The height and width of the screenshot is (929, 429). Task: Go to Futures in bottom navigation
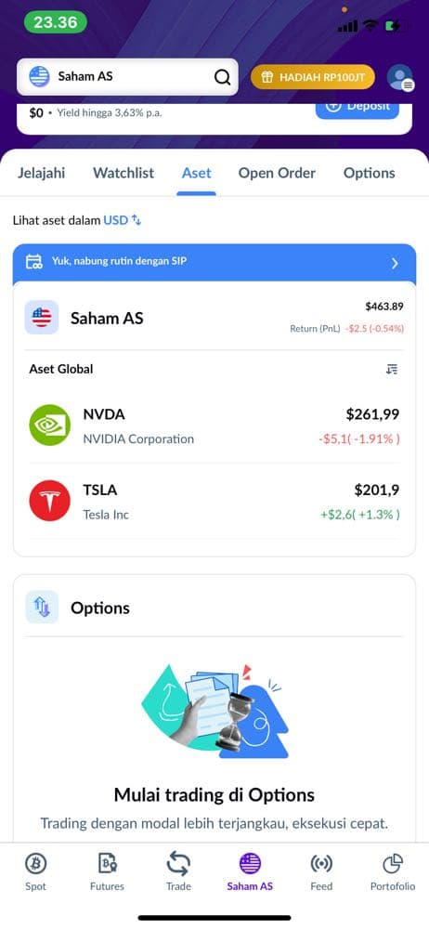coord(108,872)
